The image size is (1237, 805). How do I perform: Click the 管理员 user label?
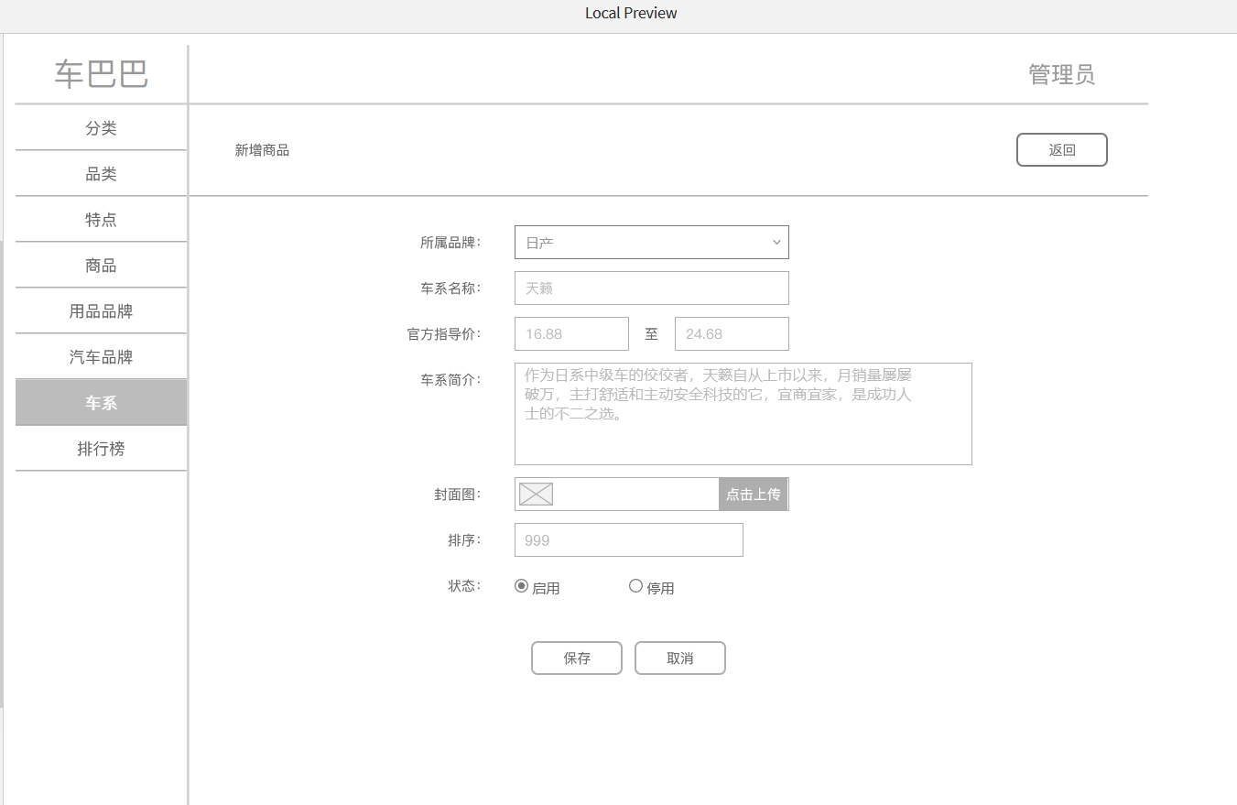pyautogui.click(x=1062, y=74)
